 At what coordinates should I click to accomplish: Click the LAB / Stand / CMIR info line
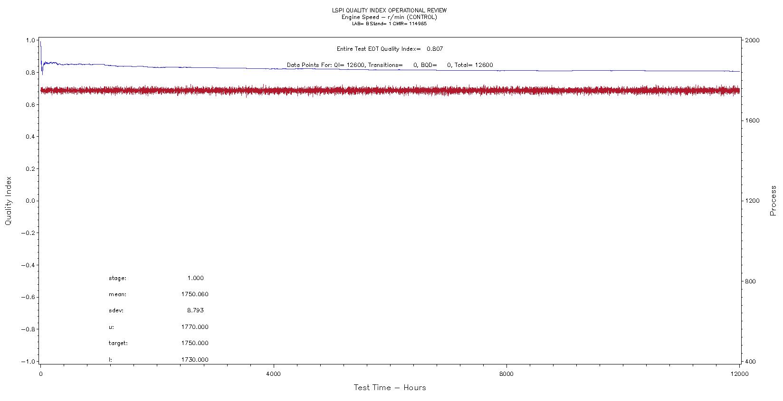[x=389, y=24]
